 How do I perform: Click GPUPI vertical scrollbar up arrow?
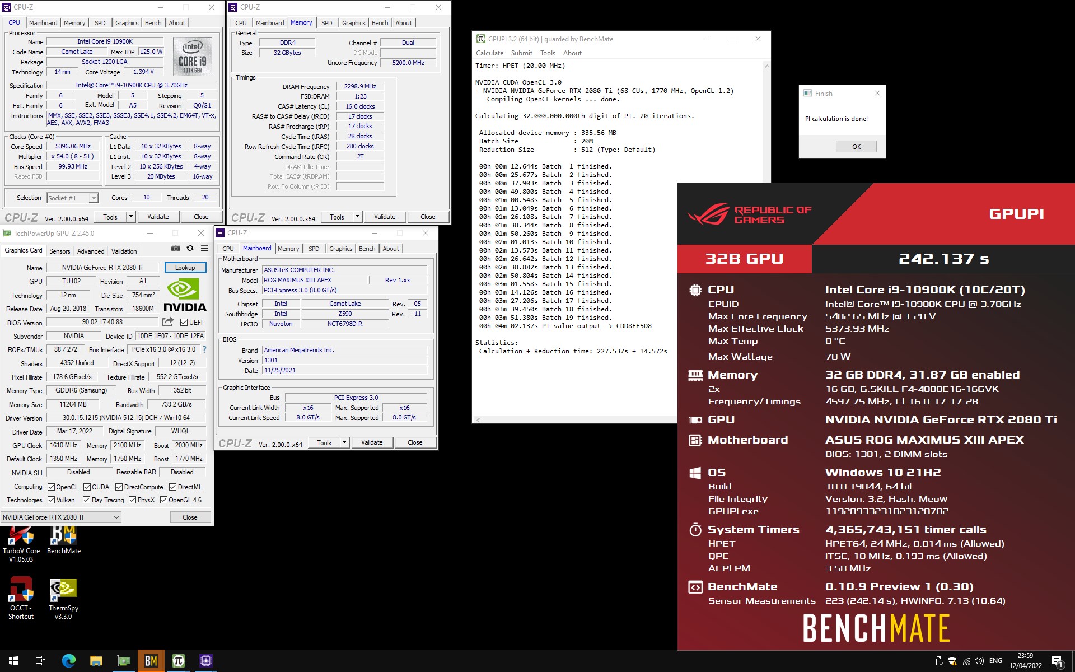[766, 66]
